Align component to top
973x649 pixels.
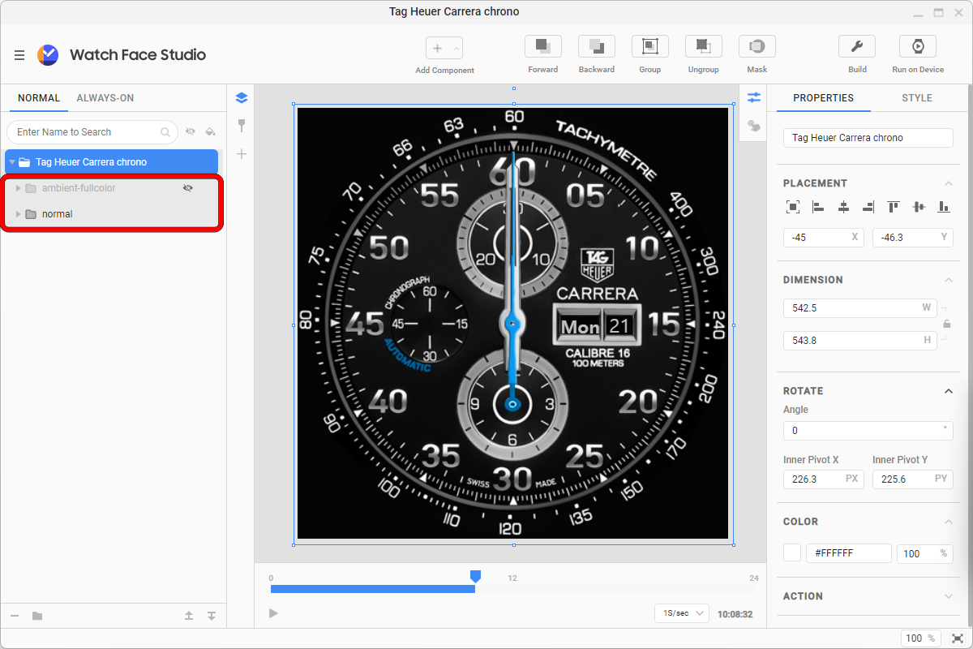894,207
